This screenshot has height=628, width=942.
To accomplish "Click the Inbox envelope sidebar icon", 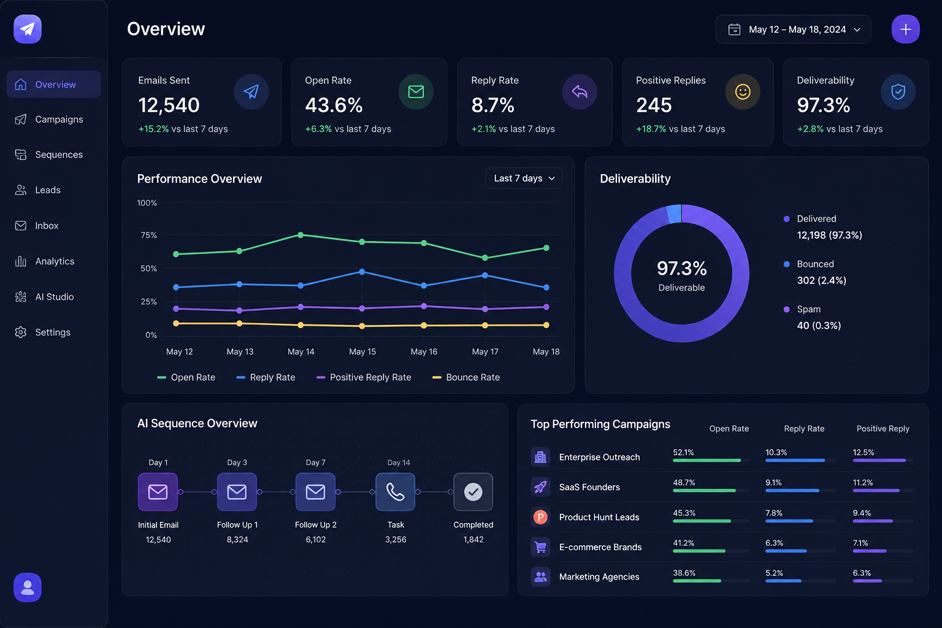I will point(21,226).
